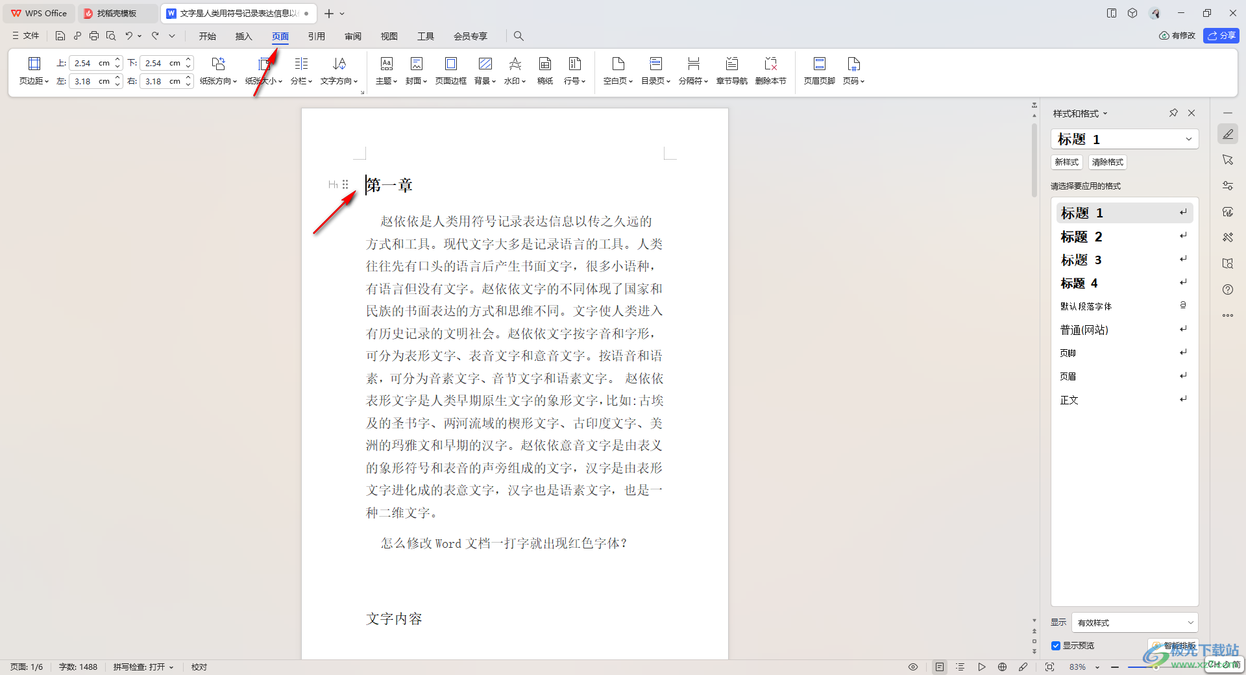The height and width of the screenshot is (675, 1246).
Task: Click the print icon in quick access toolbar
Action: pos(94,36)
